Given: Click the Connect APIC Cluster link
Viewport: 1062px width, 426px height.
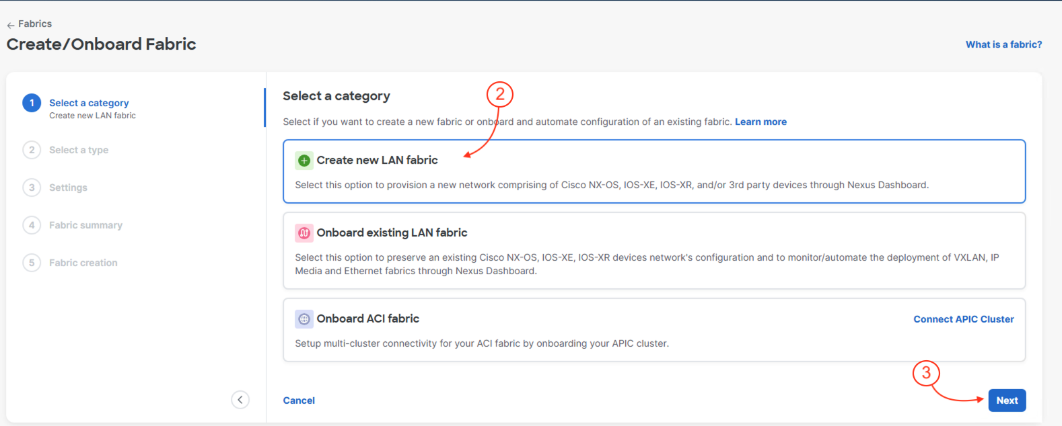Looking at the screenshot, I should point(963,319).
